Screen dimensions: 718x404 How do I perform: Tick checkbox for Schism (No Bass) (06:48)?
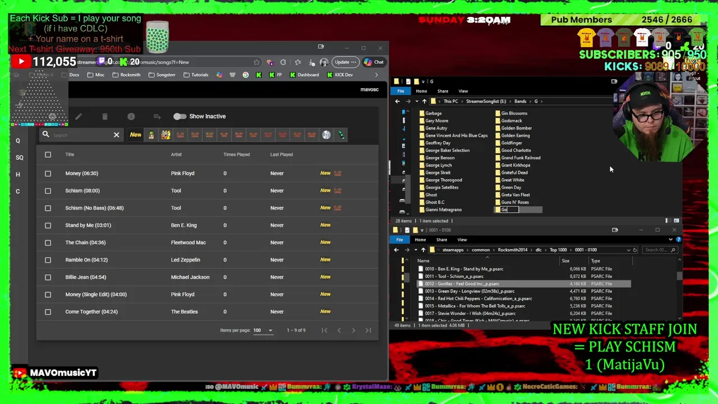click(48, 208)
